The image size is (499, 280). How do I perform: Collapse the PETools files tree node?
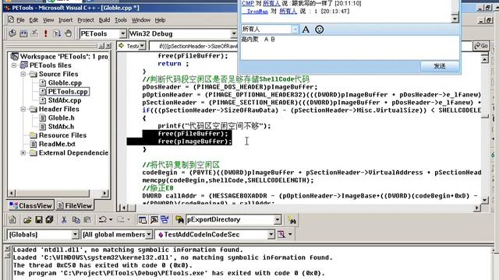tap(14, 65)
